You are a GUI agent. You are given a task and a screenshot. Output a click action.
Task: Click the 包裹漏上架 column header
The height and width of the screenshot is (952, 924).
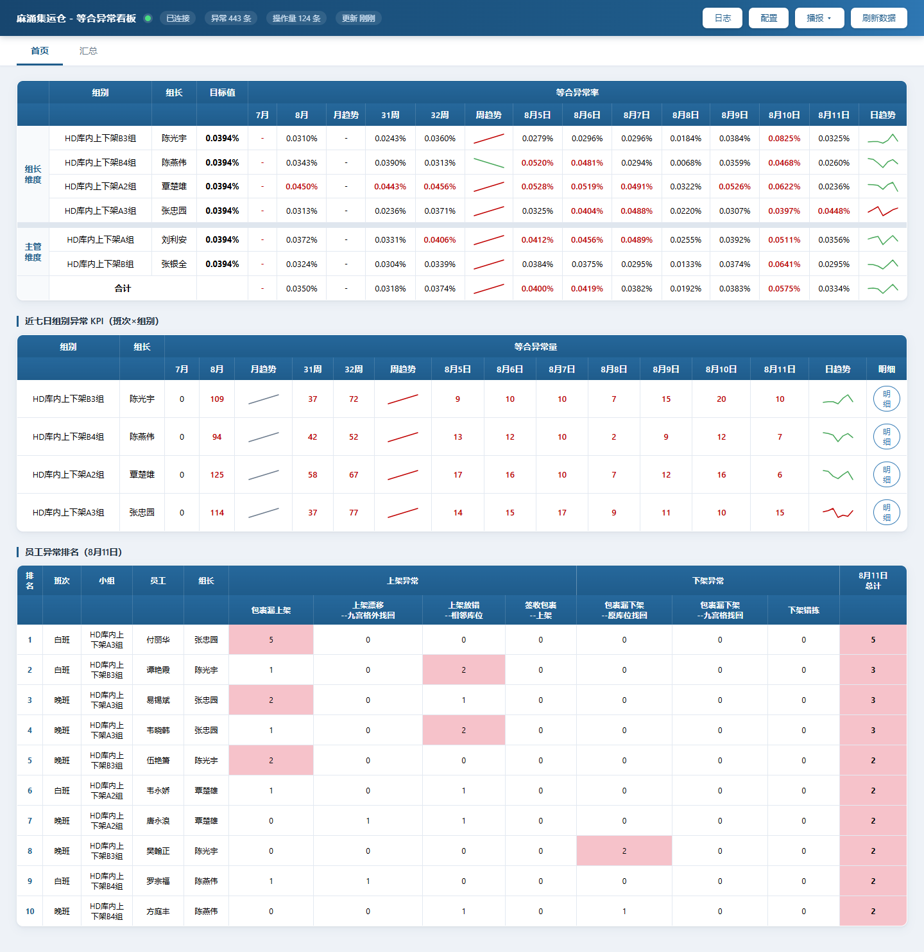pos(271,610)
